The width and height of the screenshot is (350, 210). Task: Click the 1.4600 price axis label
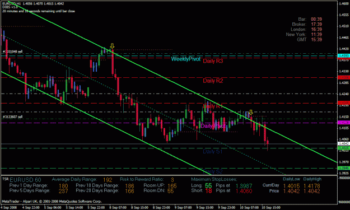tap(344, 3)
